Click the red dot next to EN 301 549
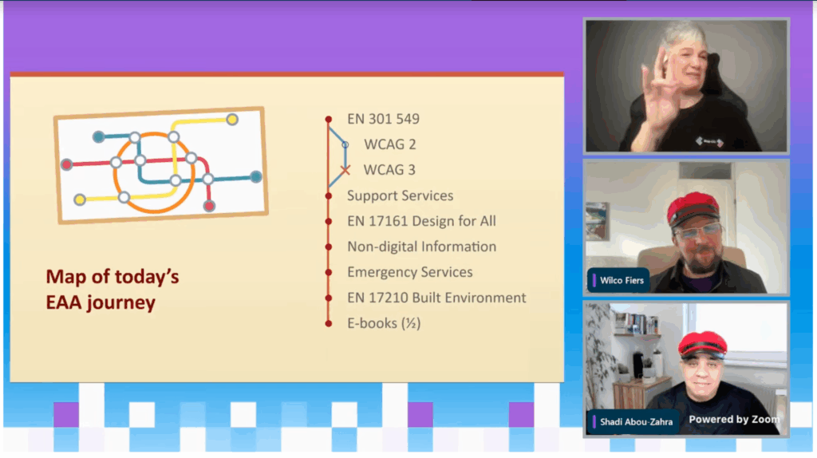This screenshot has width=817, height=458. [x=328, y=120]
